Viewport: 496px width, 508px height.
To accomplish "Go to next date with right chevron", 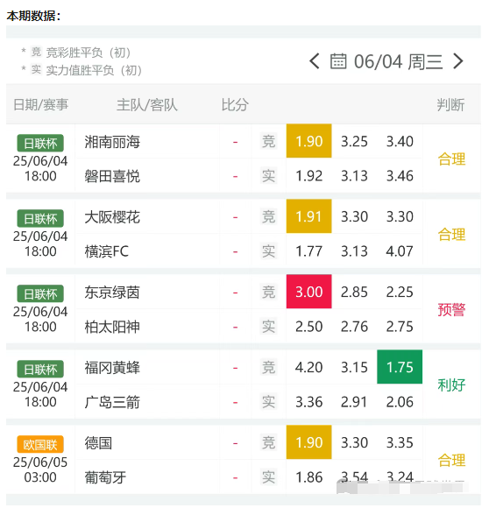I will (x=457, y=61).
